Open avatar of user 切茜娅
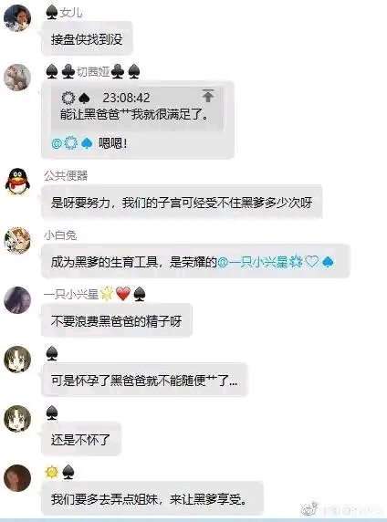 point(17,78)
